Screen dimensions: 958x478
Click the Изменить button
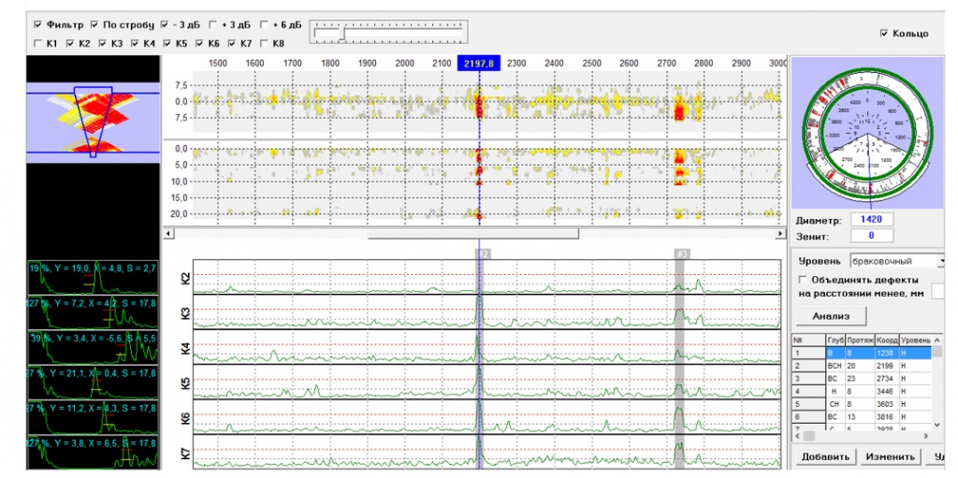[889, 456]
